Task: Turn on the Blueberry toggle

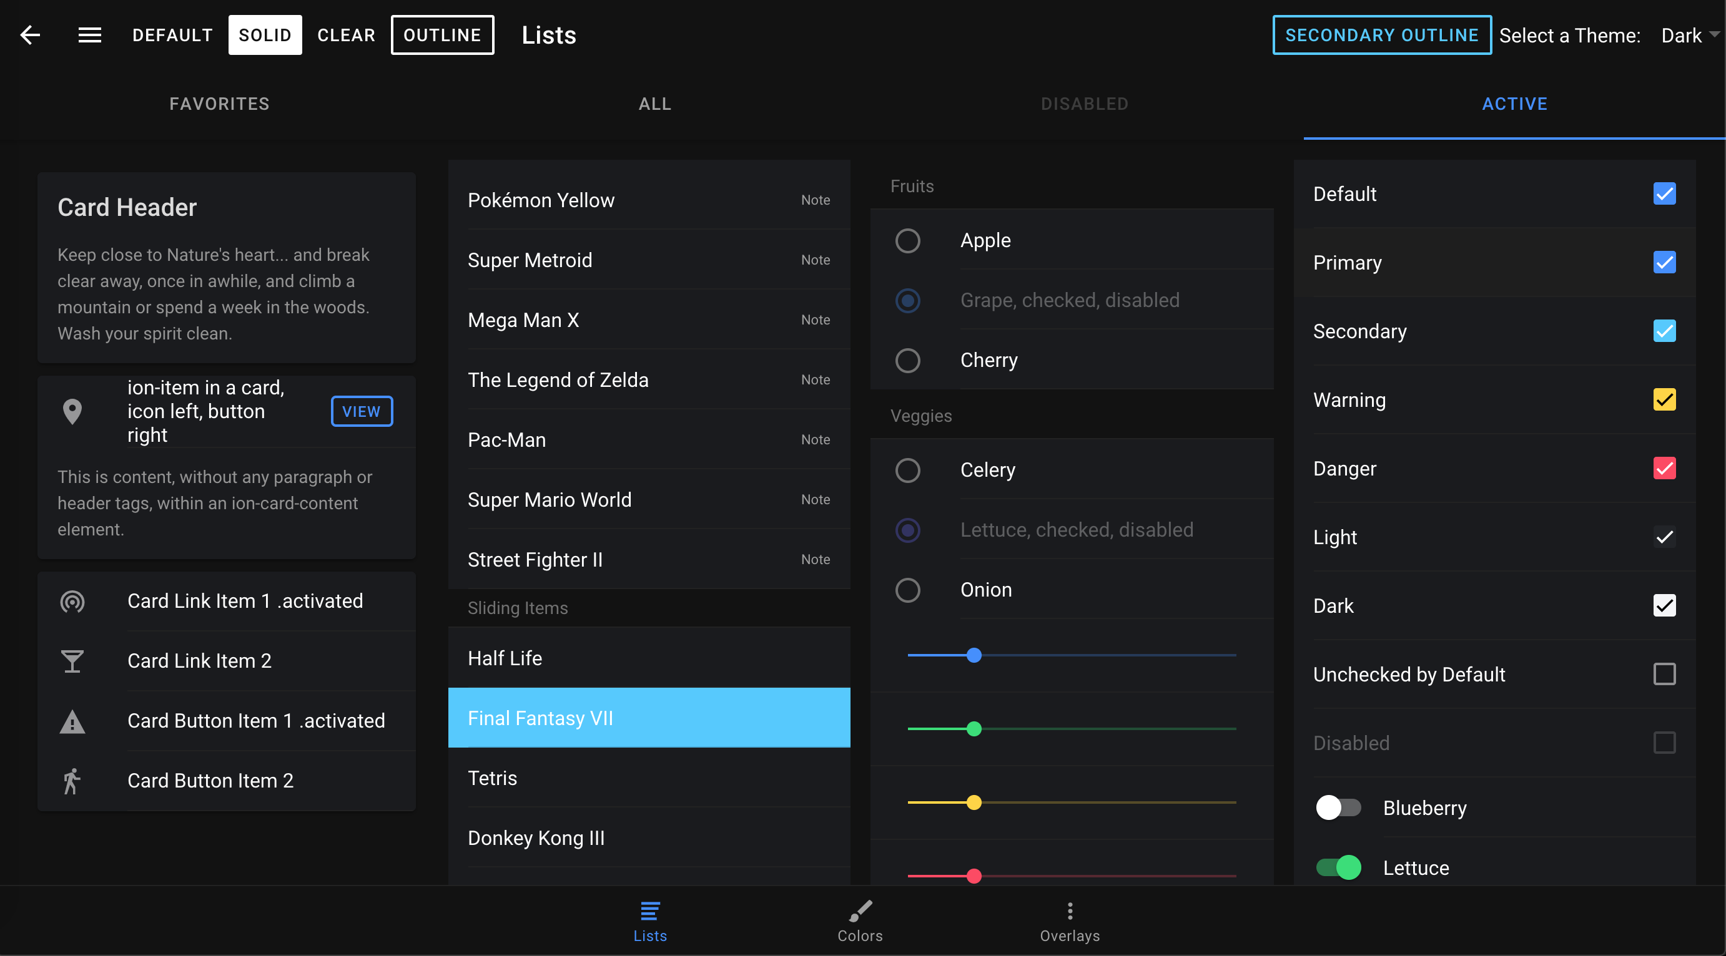Action: click(1338, 807)
